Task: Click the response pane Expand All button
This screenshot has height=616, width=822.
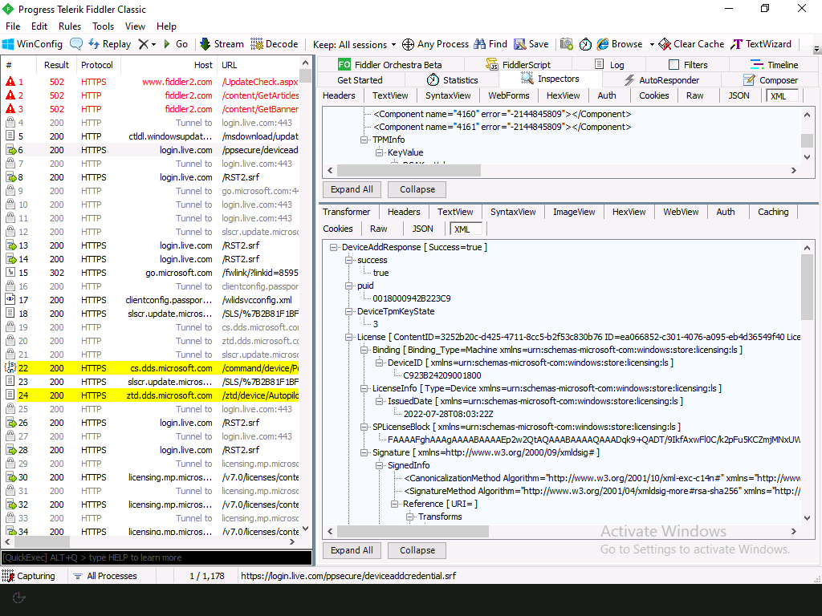Action: 352,550
